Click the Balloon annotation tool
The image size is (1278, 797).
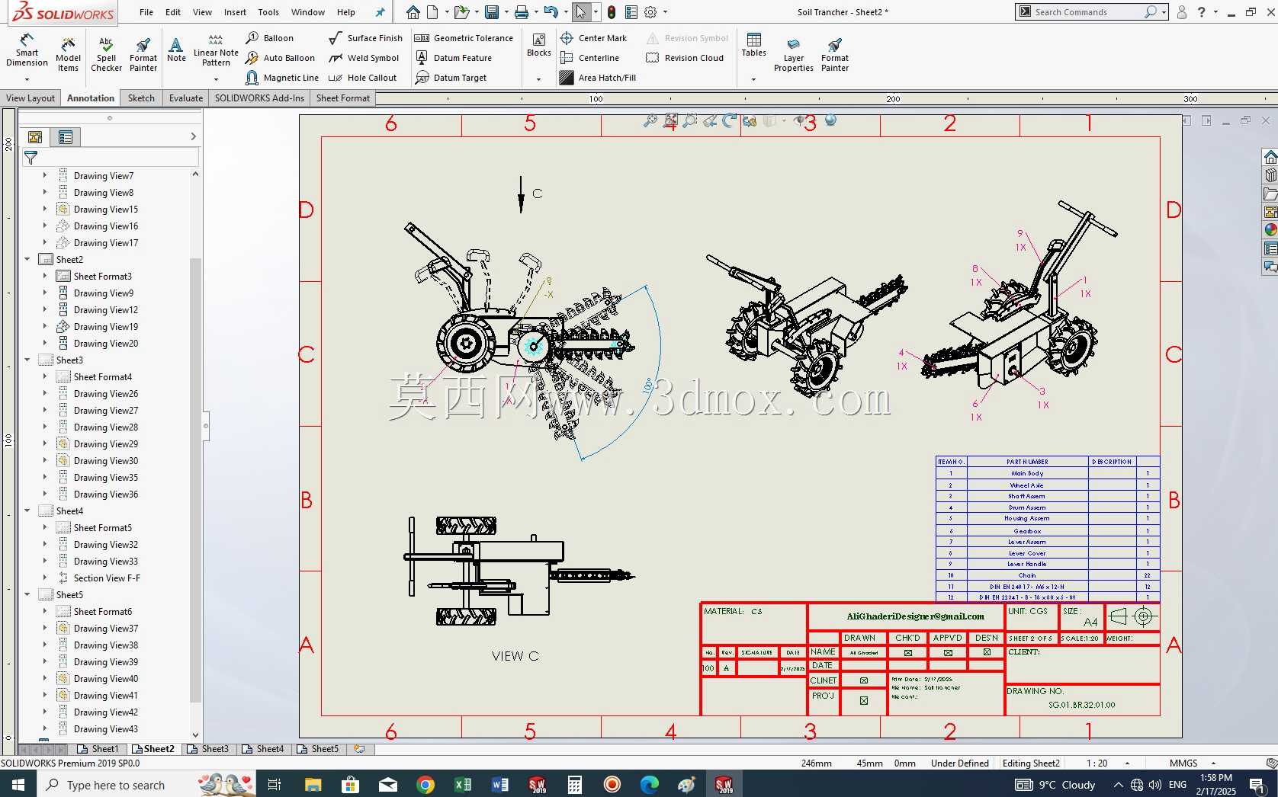coord(270,38)
